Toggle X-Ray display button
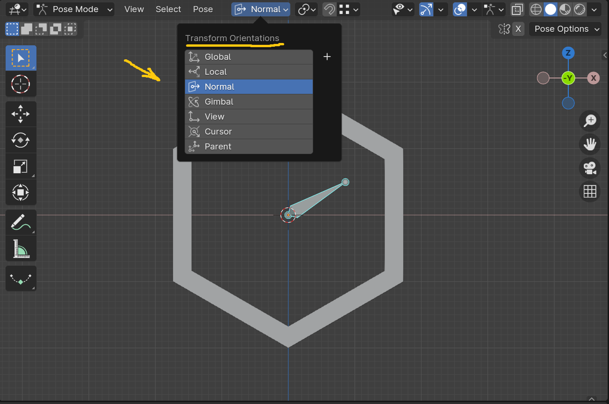 click(x=517, y=9)
